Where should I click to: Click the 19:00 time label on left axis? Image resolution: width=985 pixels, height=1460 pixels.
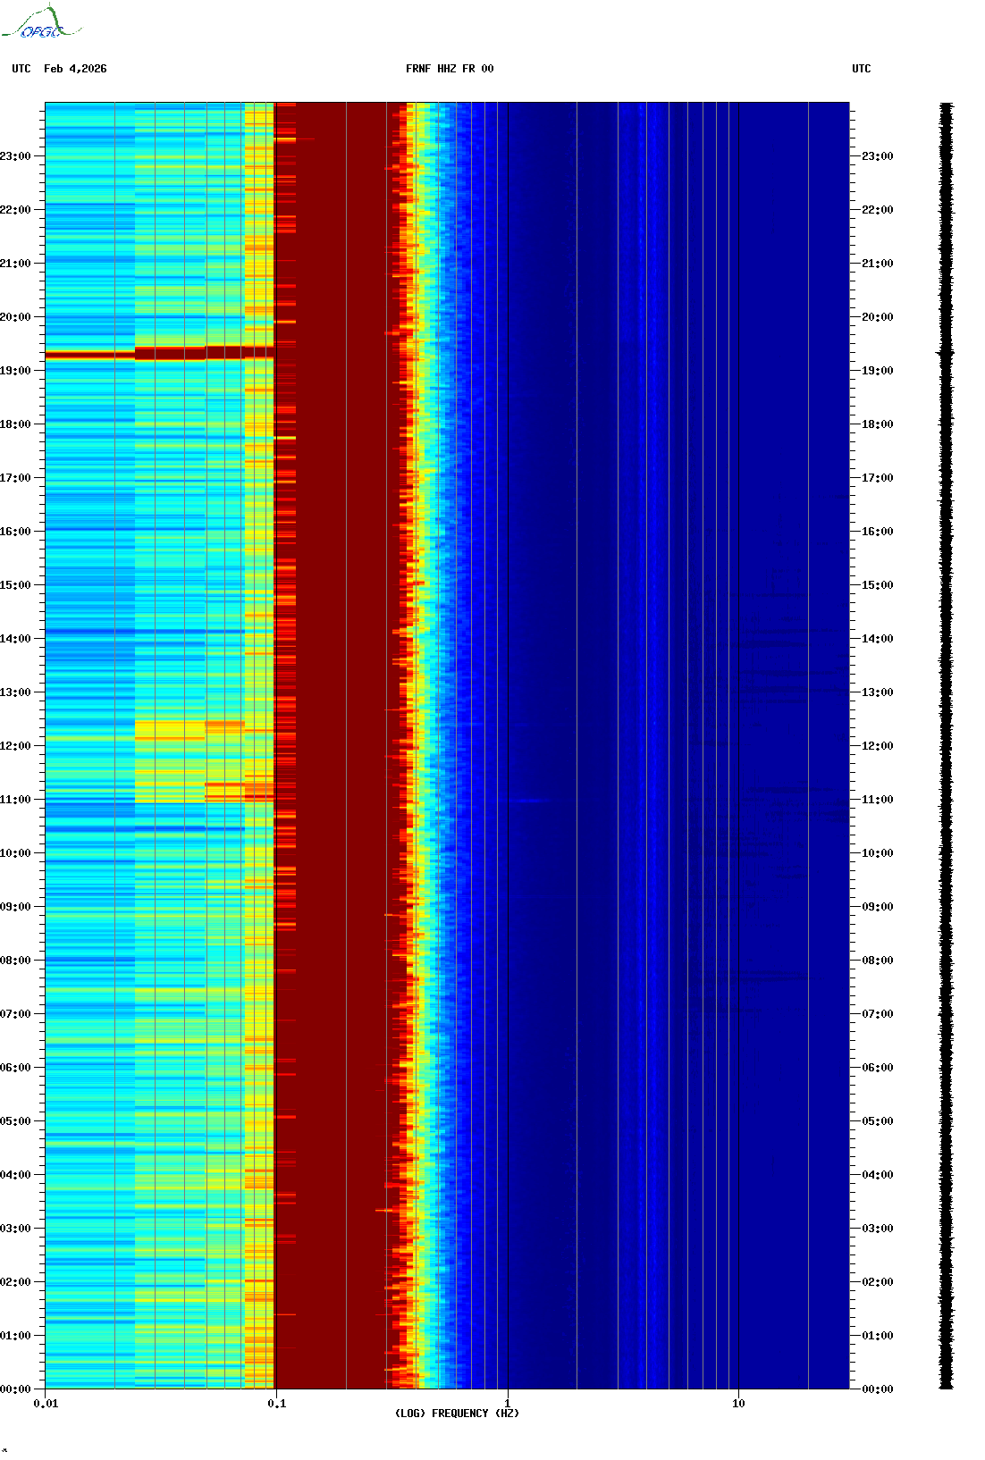[15, 371]
